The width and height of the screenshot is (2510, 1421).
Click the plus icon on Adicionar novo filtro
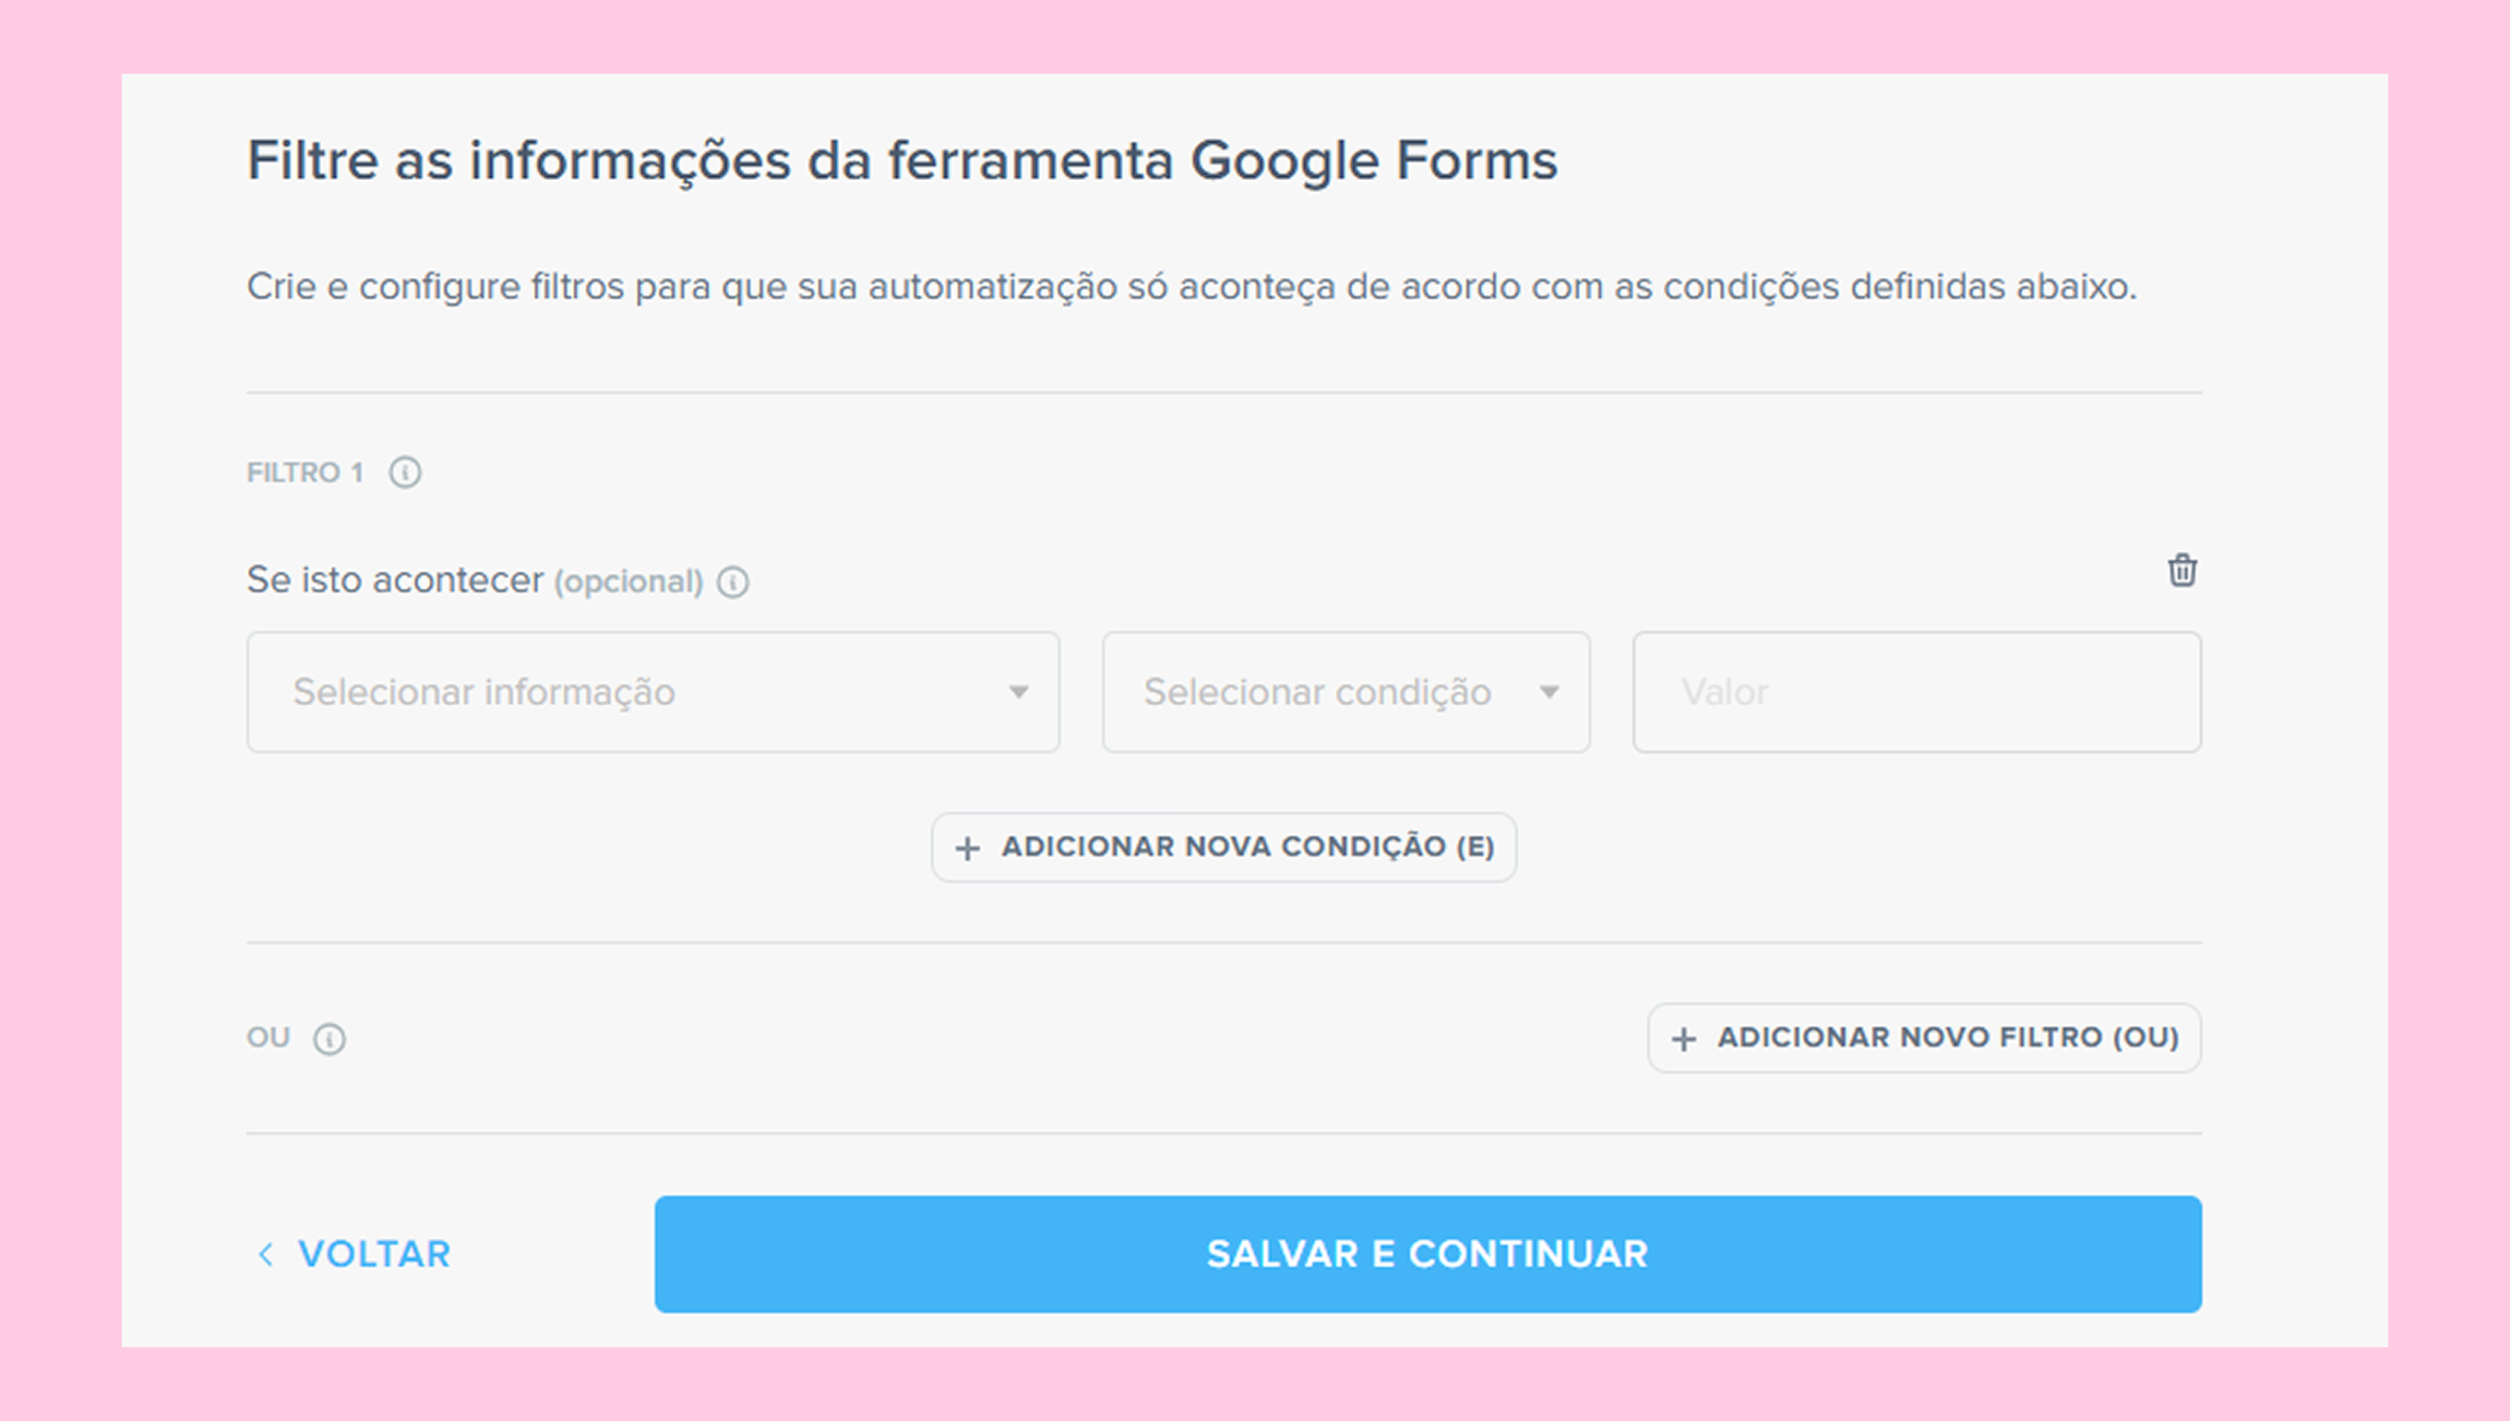[1683, 1039]
